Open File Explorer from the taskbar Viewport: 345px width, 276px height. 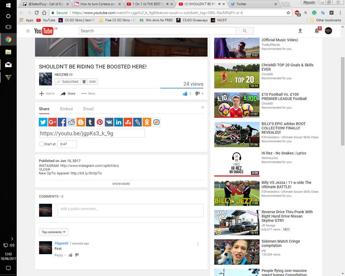click(8, 52)
